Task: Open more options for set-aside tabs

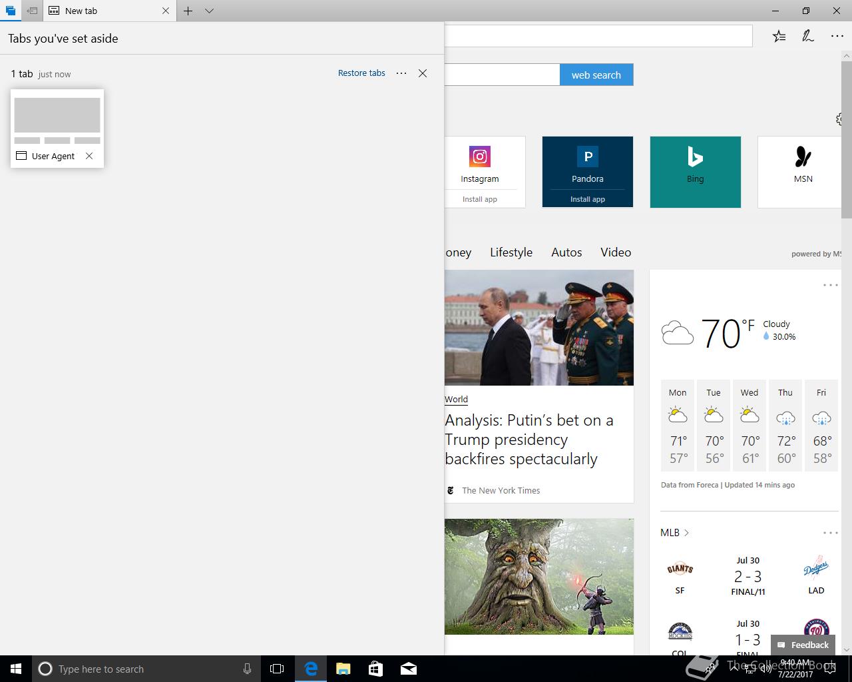Action: point(401,73)
